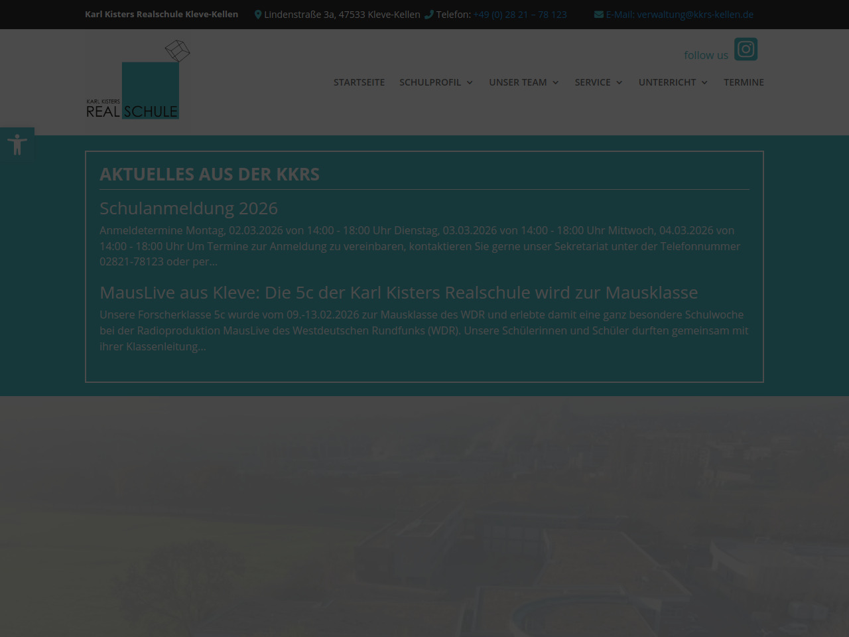Click the Schulanmeldung excerpt about Anmeldetermine
This screenshot has height=637, width=849.
click(x=419, y=246)
